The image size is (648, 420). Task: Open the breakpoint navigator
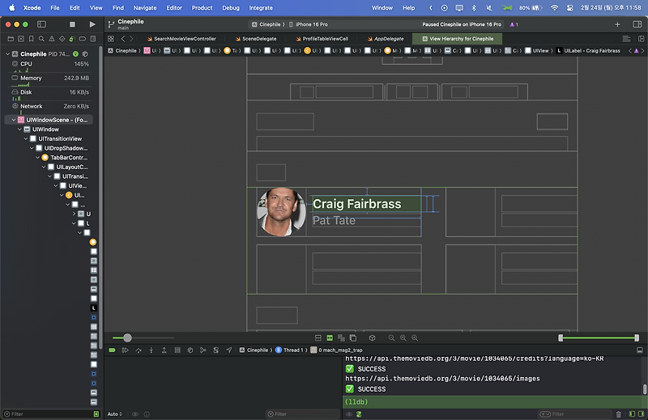[83, 39]
